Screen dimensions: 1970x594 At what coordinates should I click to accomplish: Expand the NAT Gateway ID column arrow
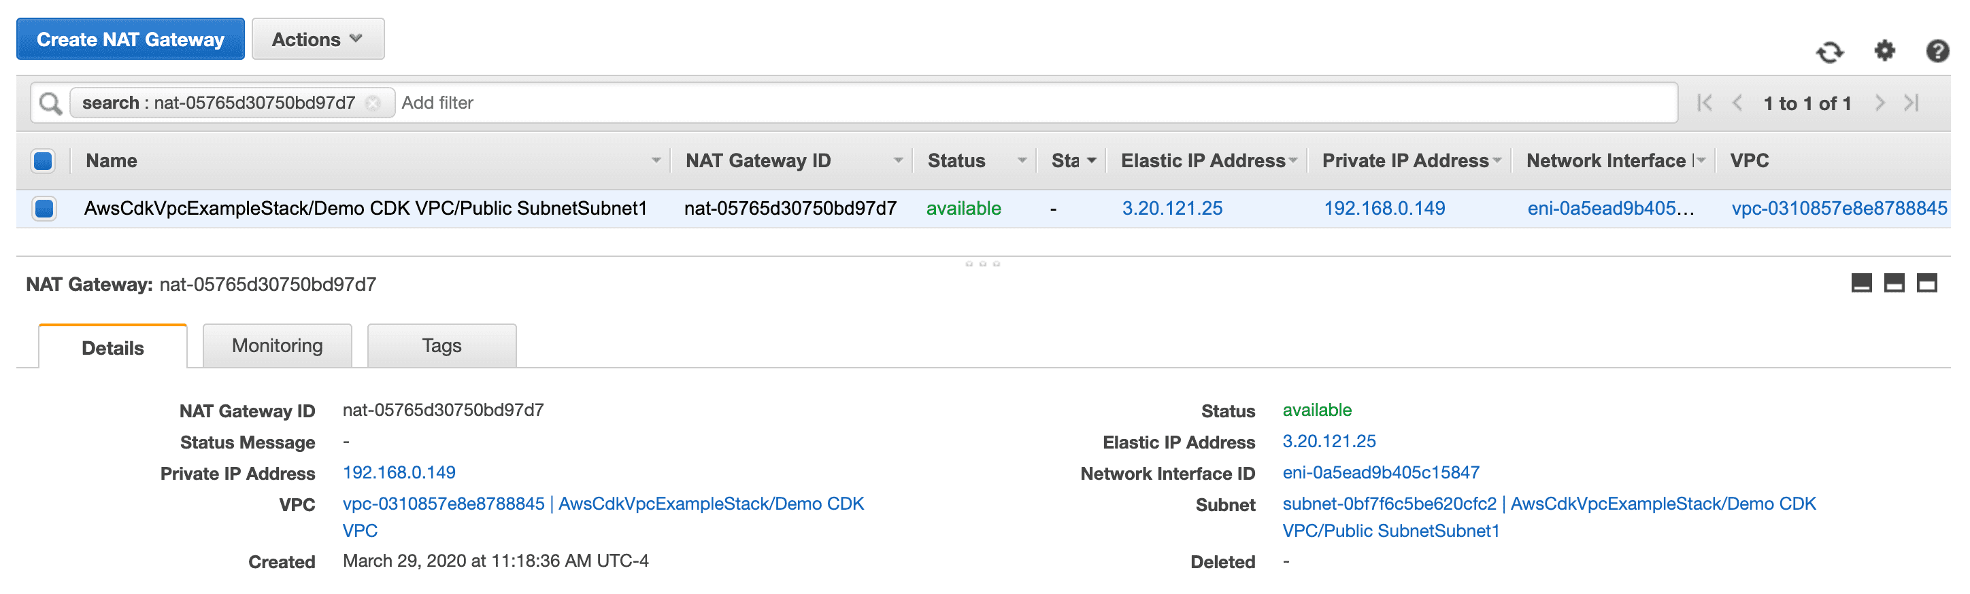898,160
